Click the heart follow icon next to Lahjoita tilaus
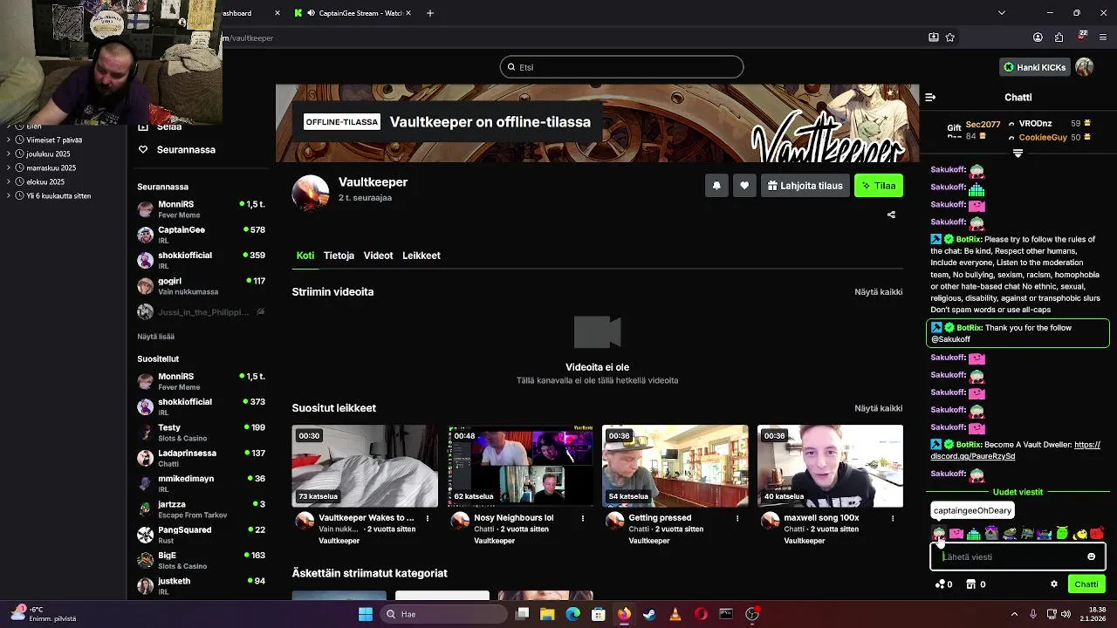This screenshot has width=1117, height=628. coord(744,186)
